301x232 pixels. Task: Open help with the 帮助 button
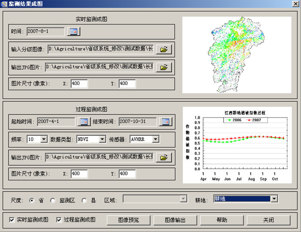coord(222,220)
